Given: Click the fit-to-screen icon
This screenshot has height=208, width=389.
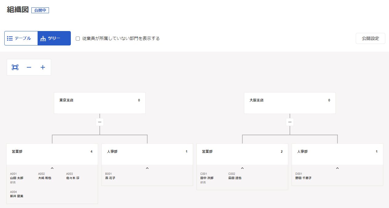Looking at the screenshot, I should coord(15,67).
